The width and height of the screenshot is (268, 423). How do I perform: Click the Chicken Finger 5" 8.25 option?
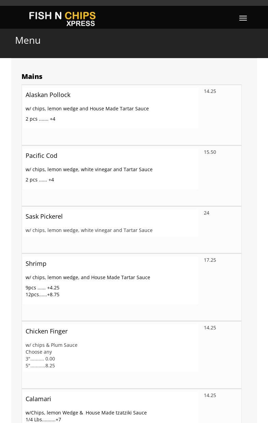(40, 366)
